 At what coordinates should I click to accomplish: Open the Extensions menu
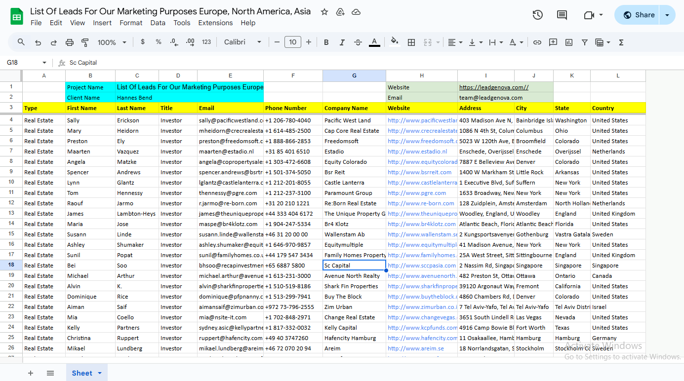pyautogui.click(x=215, y=23)
